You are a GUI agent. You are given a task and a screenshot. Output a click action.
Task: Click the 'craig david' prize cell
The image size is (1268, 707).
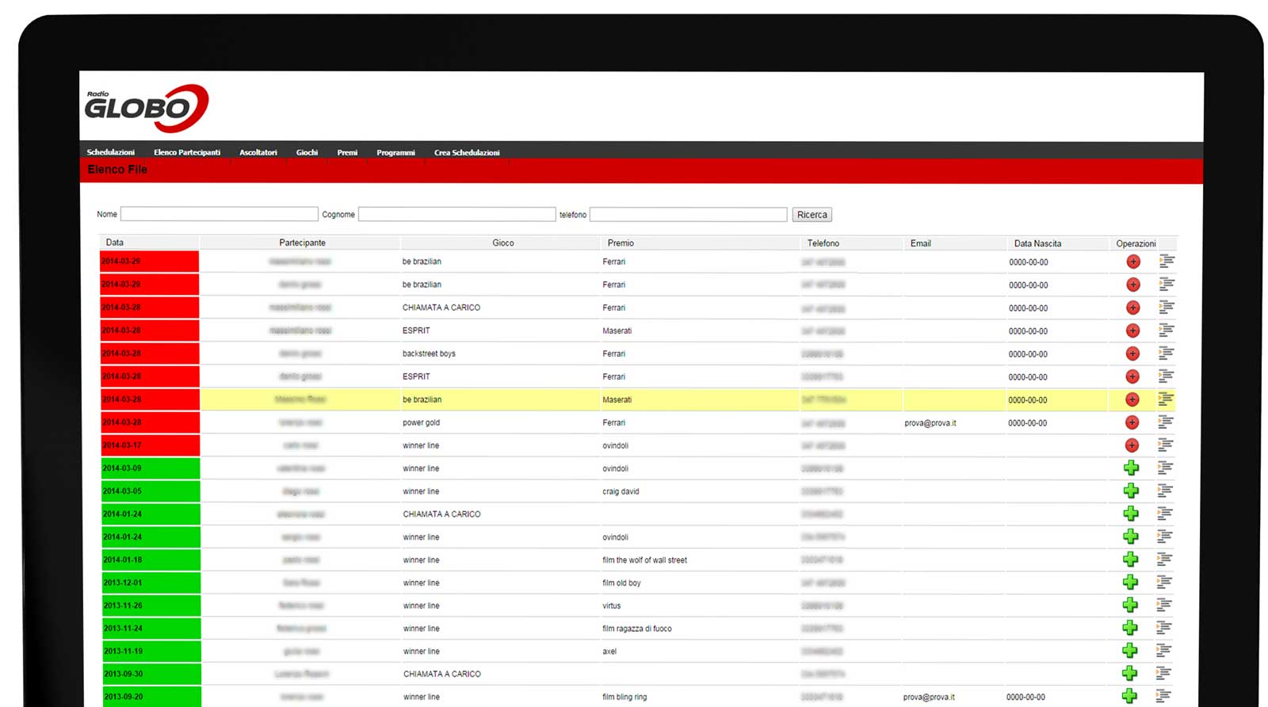(621, 491)
